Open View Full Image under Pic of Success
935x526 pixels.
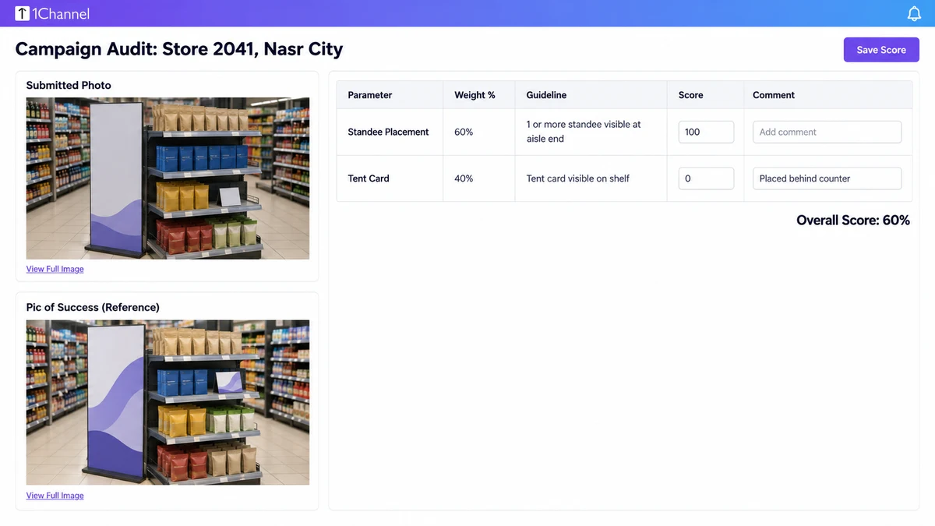(x=55, y=496)
